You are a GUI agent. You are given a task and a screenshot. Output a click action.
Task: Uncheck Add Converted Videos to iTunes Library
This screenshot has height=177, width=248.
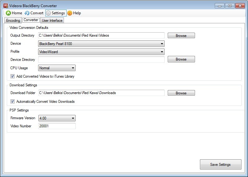pyautogui.click(x=13, y=76)
